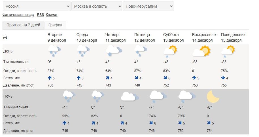Click the Понедельник 15 декабря column header

pos(233,37)
